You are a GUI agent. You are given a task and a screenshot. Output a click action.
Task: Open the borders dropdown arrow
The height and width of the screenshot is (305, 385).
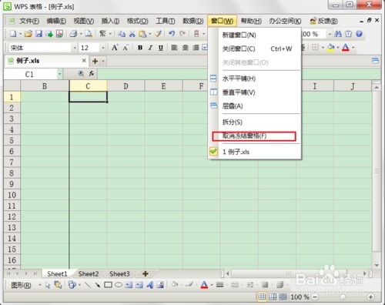coord(323,48)
